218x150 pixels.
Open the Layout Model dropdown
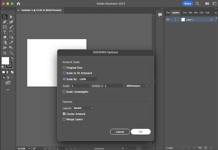click(x=83, y=108)
